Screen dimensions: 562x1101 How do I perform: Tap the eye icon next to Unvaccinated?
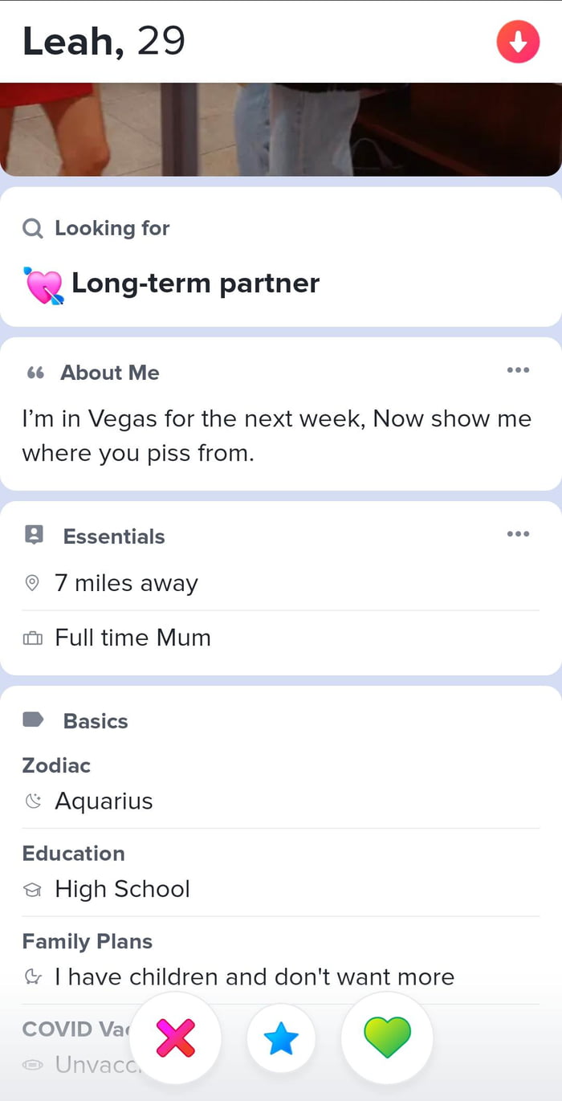32,1065
